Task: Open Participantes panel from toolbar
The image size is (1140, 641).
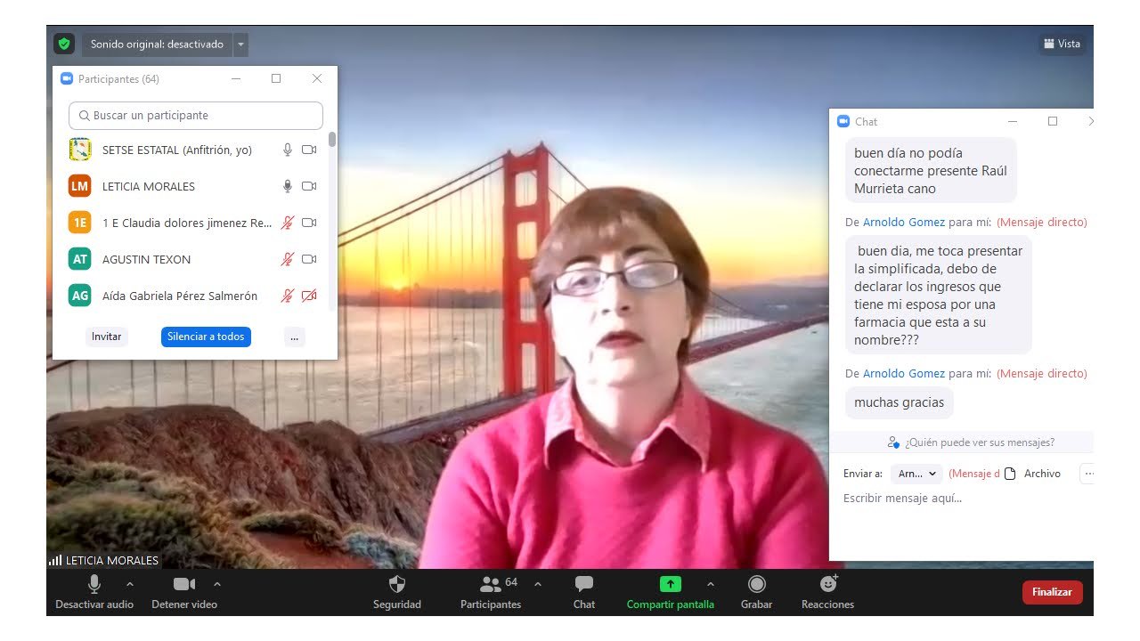Action: pos(491,593)
